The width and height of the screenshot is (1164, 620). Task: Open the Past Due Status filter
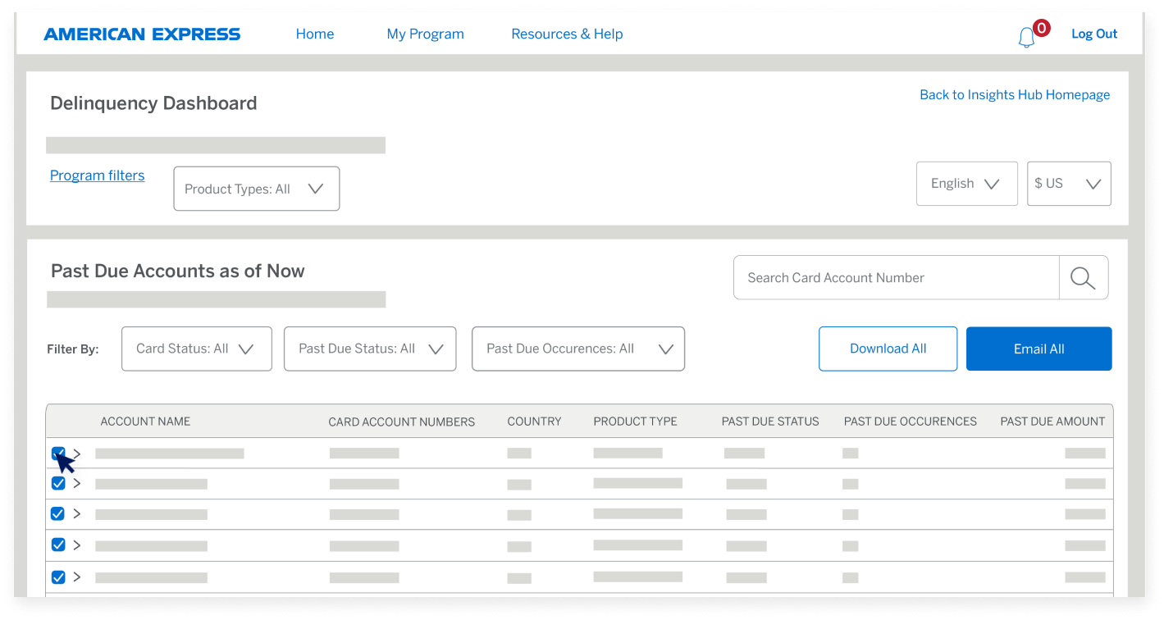[369, 349]
